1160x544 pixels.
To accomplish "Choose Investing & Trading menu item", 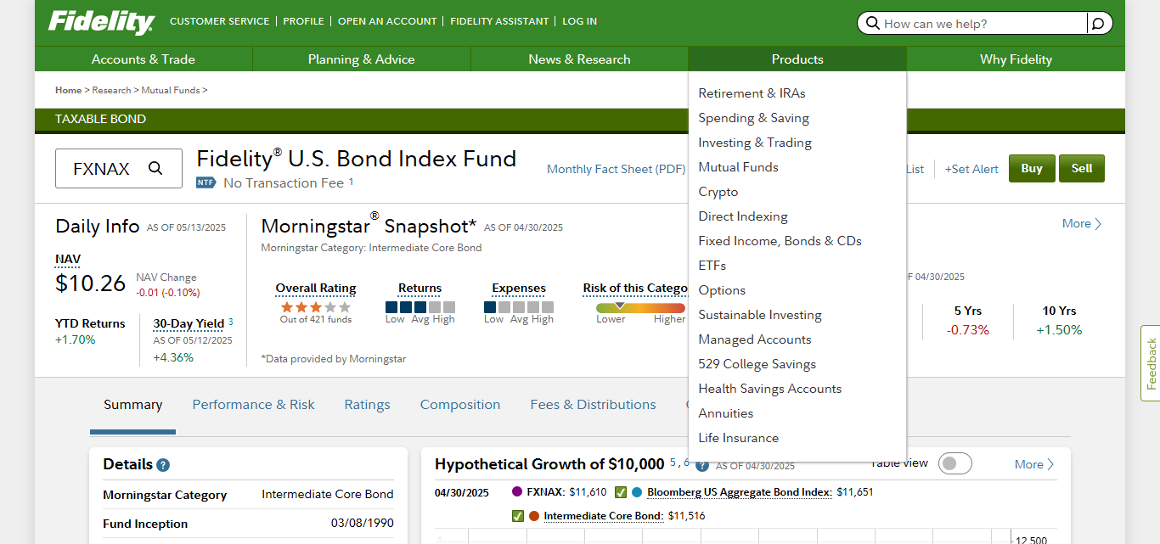I will (x=755, y=143).
